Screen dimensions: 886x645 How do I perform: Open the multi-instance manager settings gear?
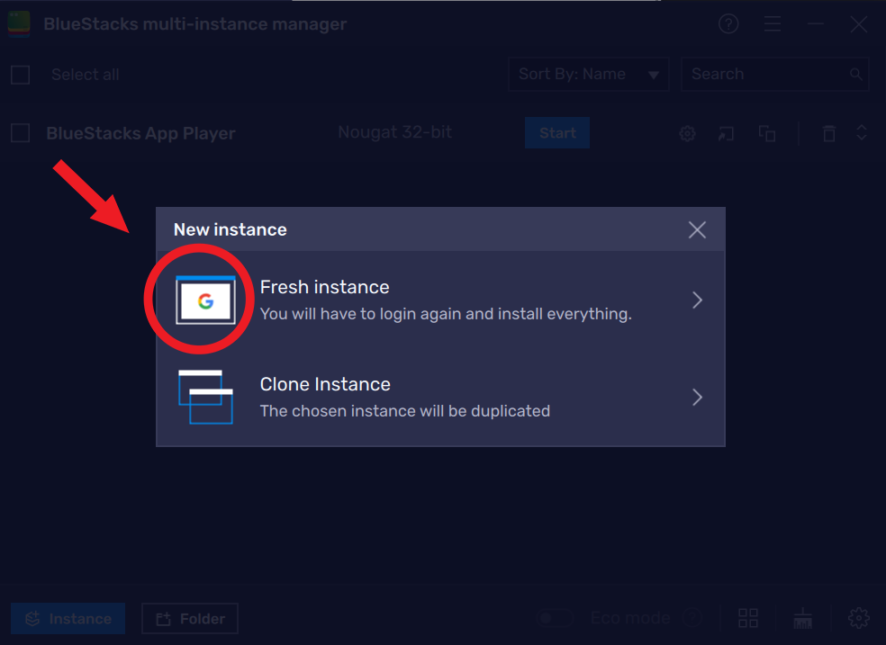[858, 619]
